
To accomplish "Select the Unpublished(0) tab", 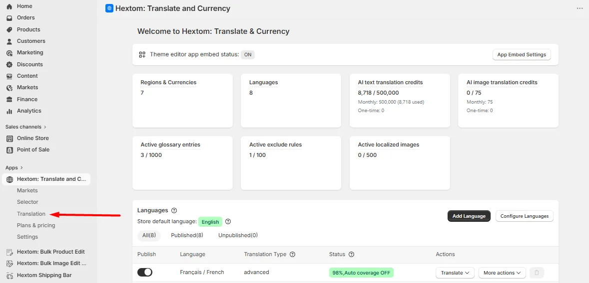I will 238,235.
